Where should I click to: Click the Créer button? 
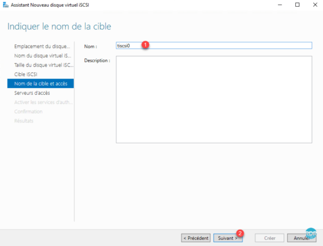coord(269,238)
